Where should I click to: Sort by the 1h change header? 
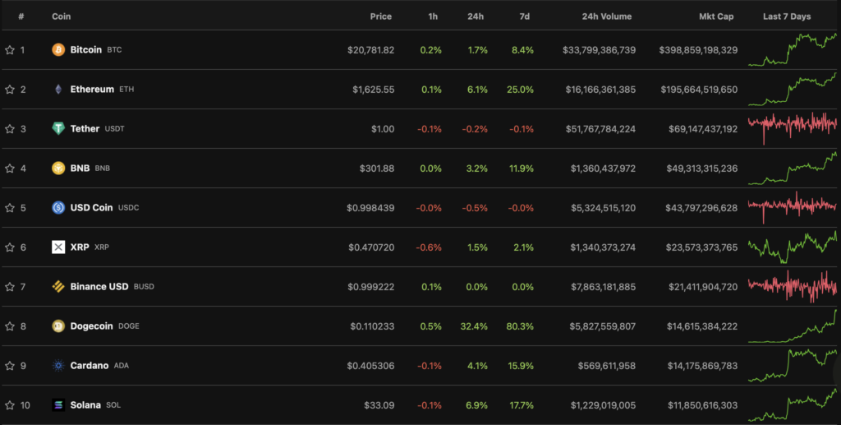[433, 16]
